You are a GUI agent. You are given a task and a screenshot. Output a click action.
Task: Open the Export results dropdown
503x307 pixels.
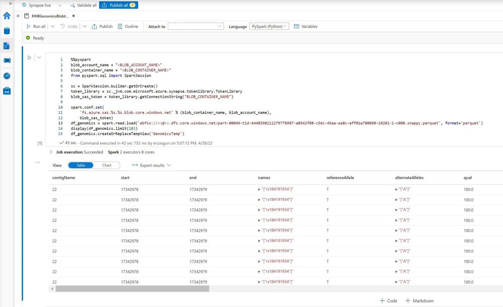[152, 165]
